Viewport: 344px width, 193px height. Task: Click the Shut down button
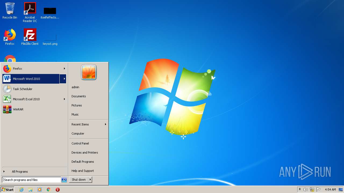[79, 180]
